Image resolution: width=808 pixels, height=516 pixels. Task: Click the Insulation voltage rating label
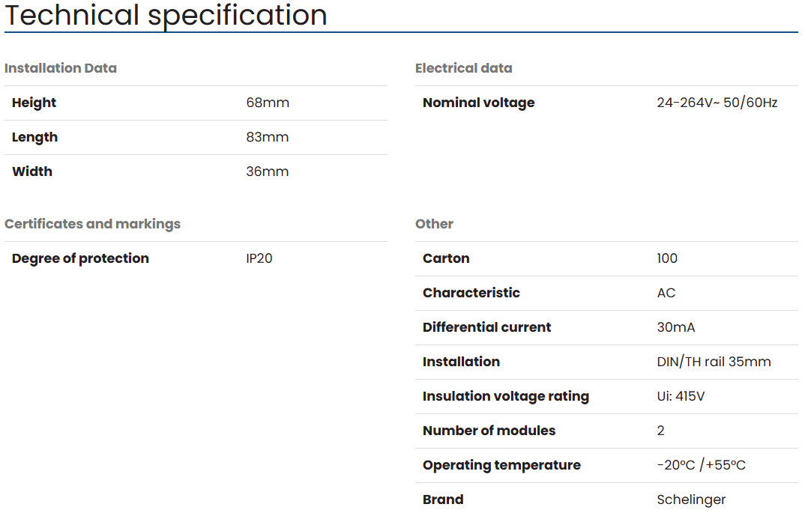506,396
